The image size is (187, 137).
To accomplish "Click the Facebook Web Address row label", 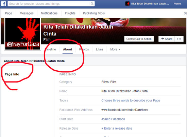I will 76,110.
